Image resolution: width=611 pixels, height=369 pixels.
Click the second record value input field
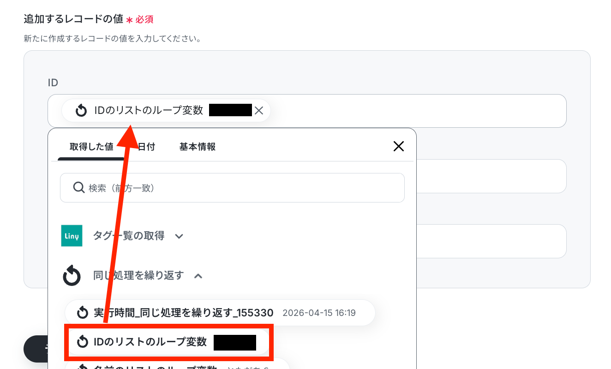point(491,176)
